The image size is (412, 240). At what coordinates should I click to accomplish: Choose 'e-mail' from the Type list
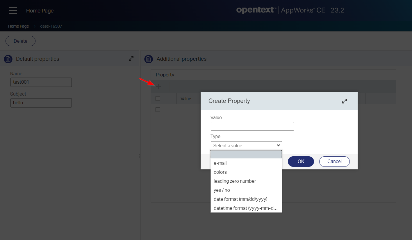click(x=220, y=163)
